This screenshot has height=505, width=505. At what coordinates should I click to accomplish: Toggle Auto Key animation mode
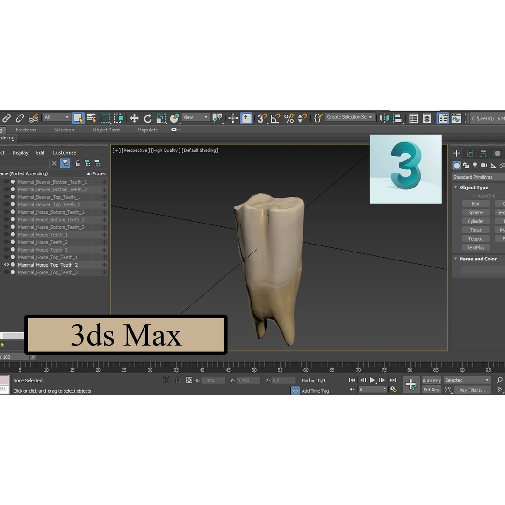pyautogui.click(x=432, y=380)
